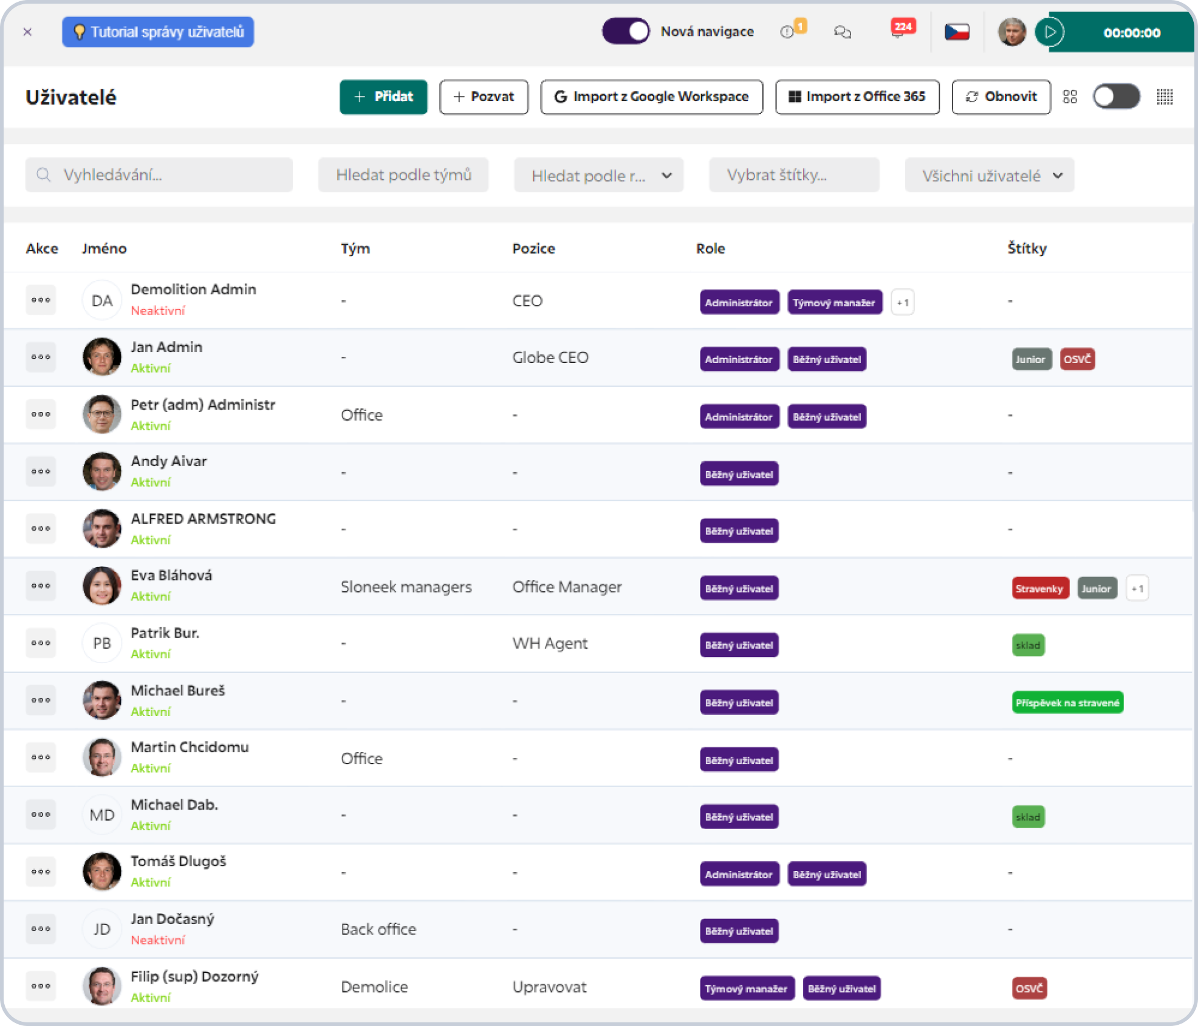The height and width of the screenshot is (1026, 1198).
Task: Sort by the Jméno column header
Action: coord(104,249)
